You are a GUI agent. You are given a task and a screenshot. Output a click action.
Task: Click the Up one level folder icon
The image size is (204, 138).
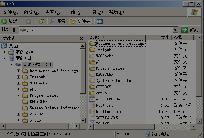[x=42, y=21]
